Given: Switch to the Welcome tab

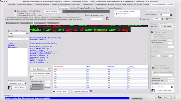Looking at the screenshot, I should point(12,5).
